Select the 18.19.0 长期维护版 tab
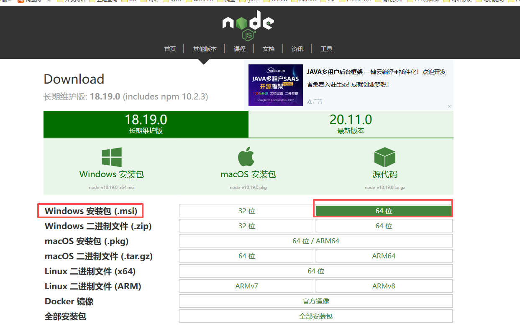Screen dimensions: 520x329 [x=146, y=124]
